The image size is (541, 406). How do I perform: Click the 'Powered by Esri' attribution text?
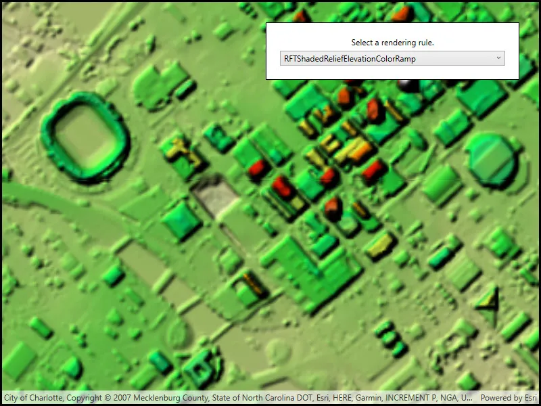(509, 398)
